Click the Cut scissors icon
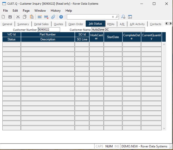173x150 pixels. [x=18, y=17]
